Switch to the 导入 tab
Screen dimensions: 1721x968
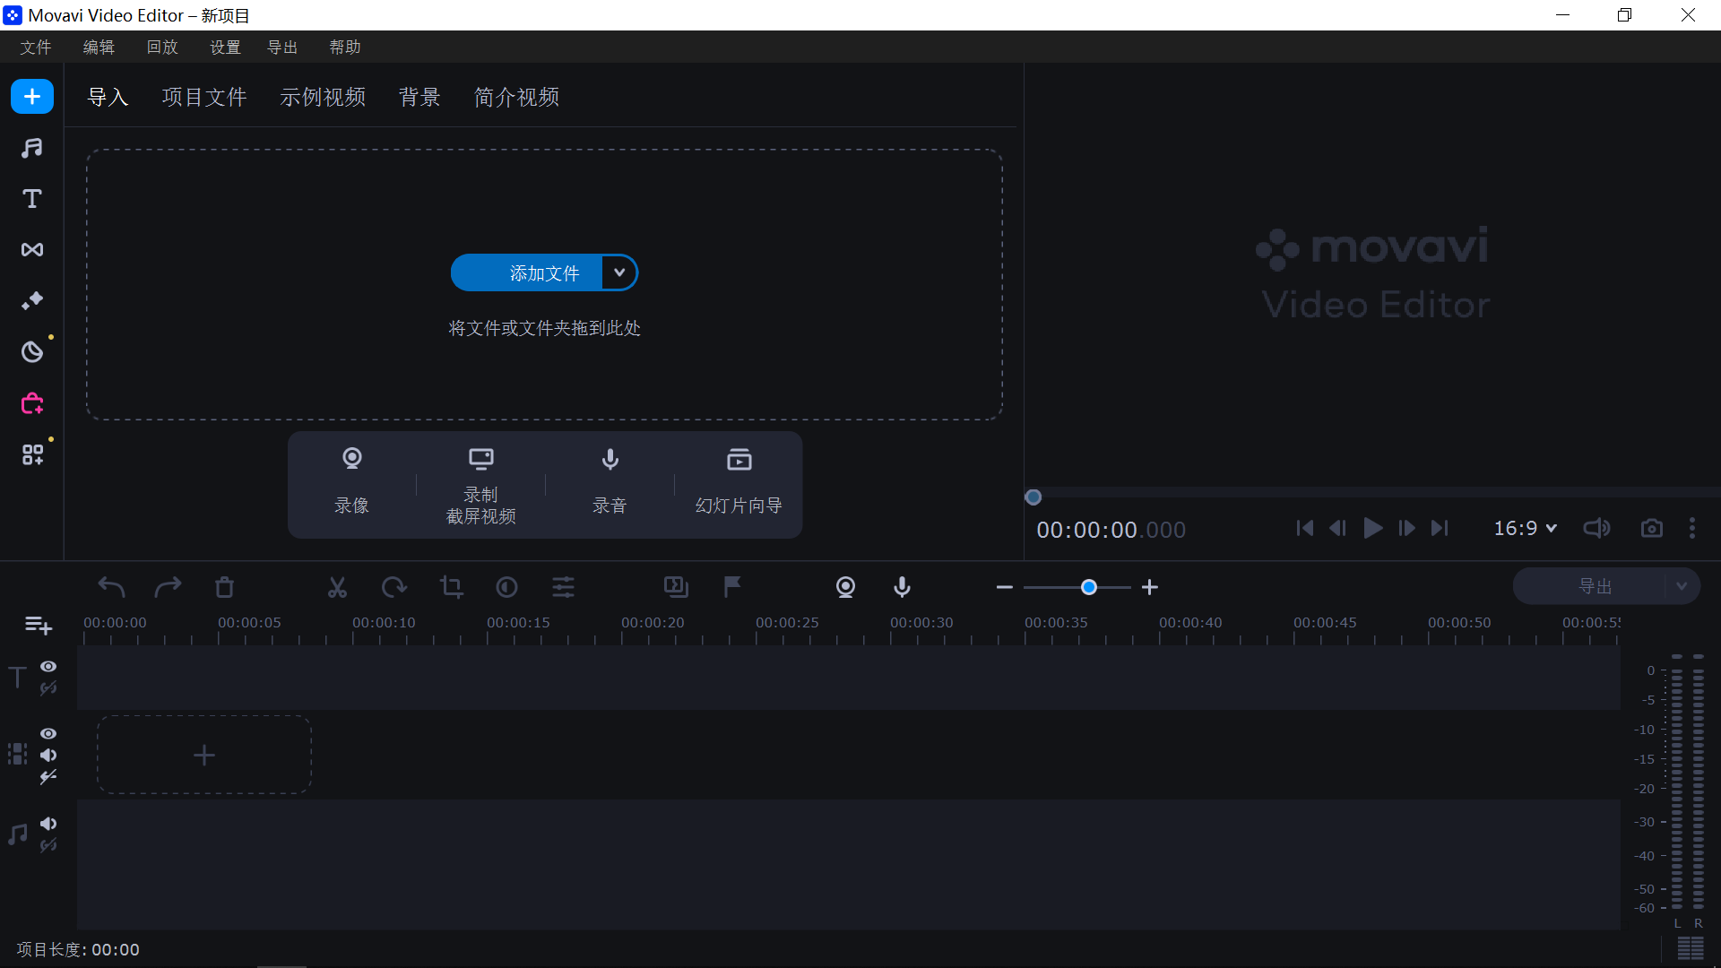point(108,97)
